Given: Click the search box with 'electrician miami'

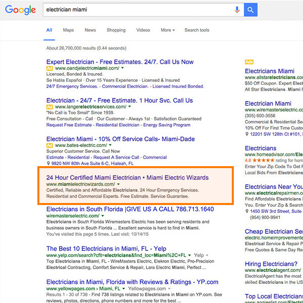Looking at the screenshot, I should (x=143, y=10).
